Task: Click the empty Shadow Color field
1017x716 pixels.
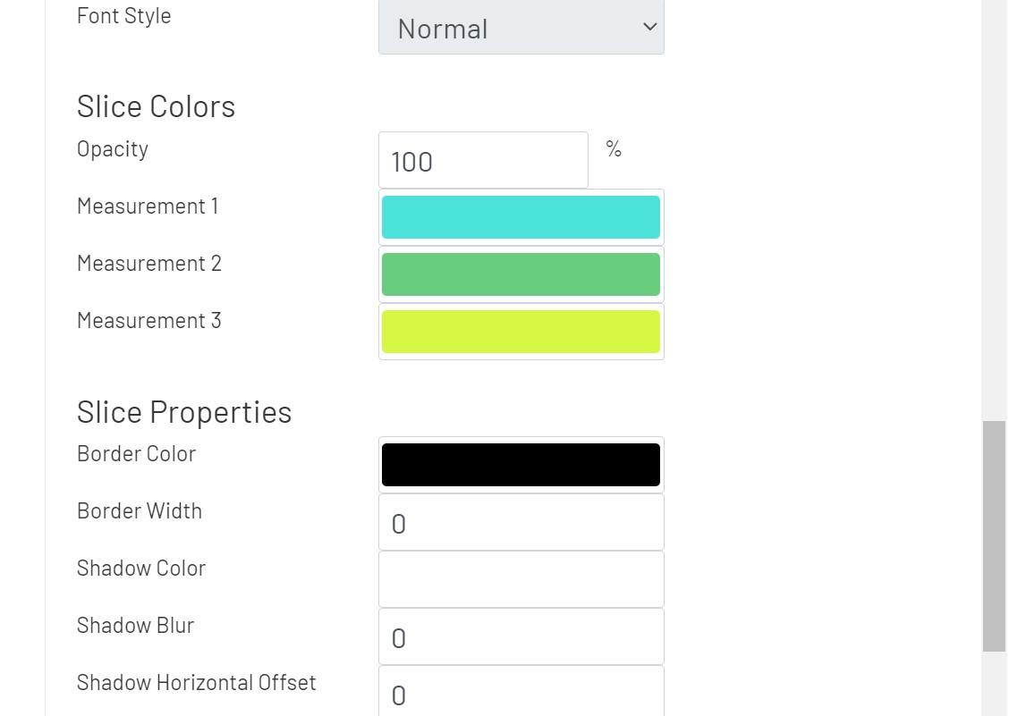Action: (521, 578)
